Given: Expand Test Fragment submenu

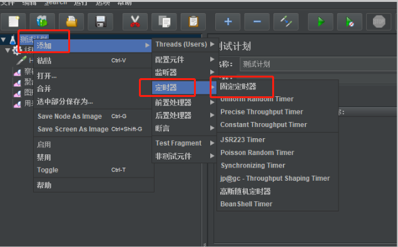Looking at the screenshot, I should pos(185,143).
